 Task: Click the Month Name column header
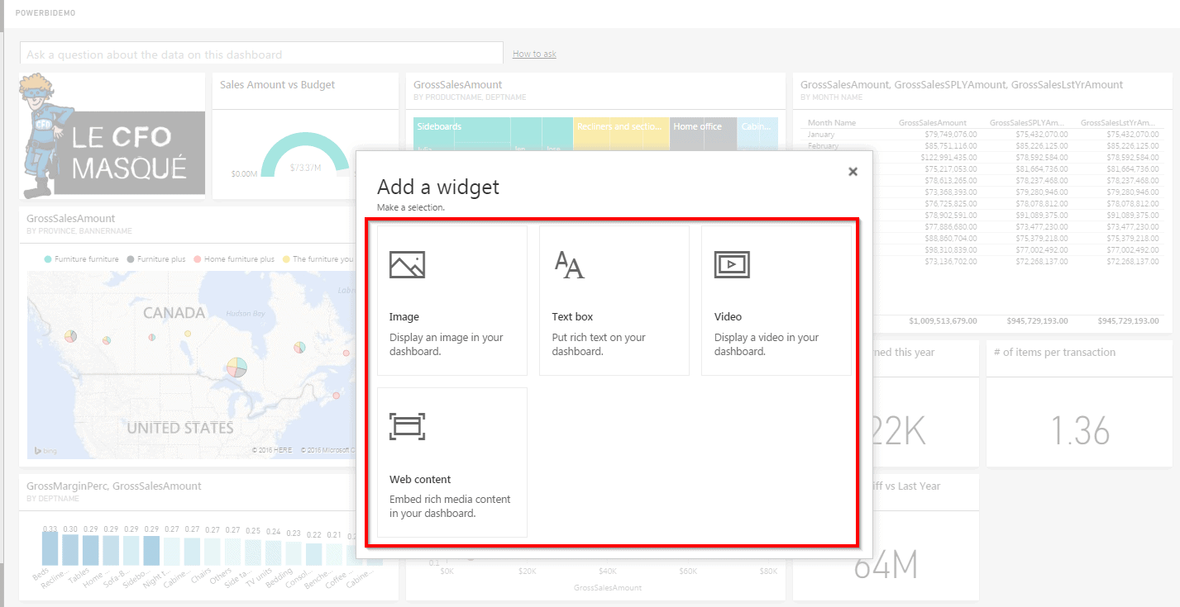tap(831, 122)
